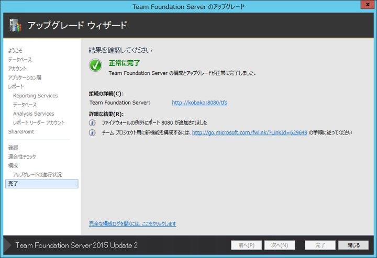Click the info icon beside firewall port 8080 message

[x=92, y=123]
